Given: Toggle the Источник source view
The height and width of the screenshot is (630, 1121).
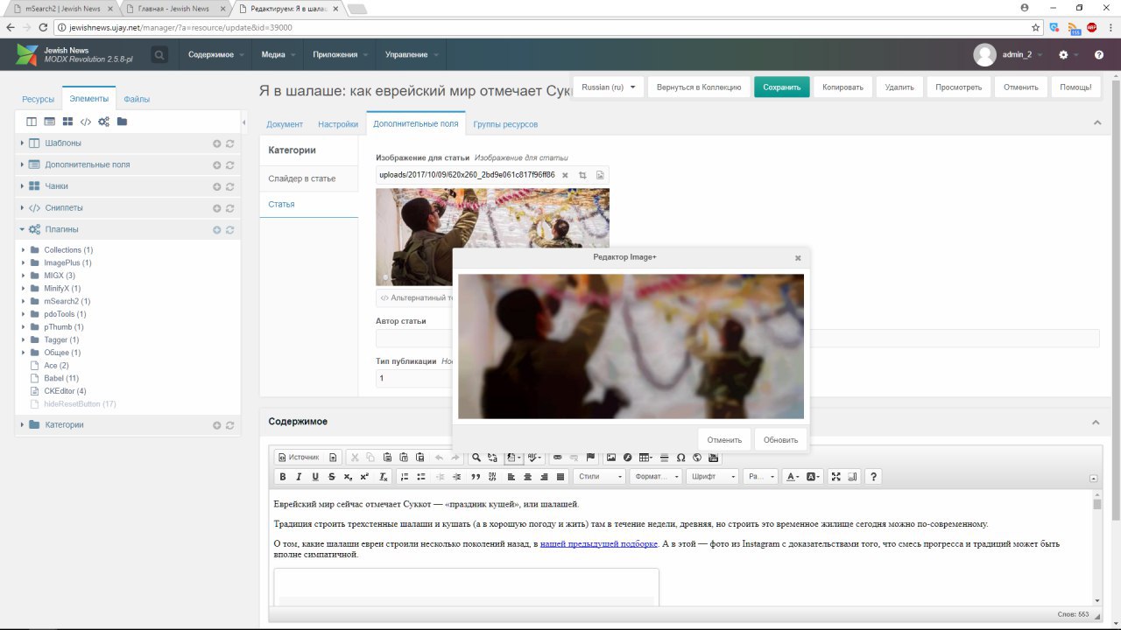Looking at the screenshot, I should (x=299, y=458).
